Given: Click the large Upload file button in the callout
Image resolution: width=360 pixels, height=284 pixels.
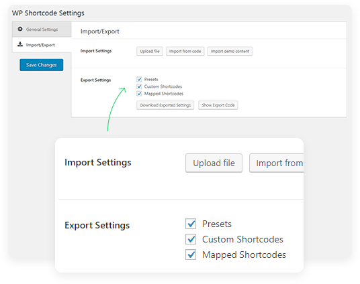Looking at the screenshot, I should point(214,163).
